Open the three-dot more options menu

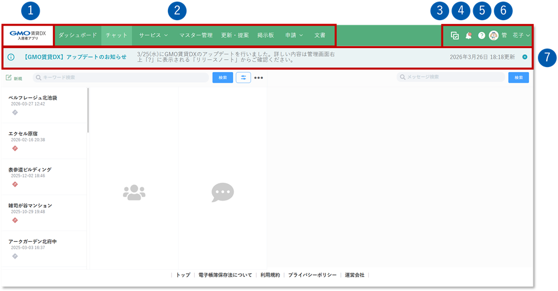coord(259,78)
